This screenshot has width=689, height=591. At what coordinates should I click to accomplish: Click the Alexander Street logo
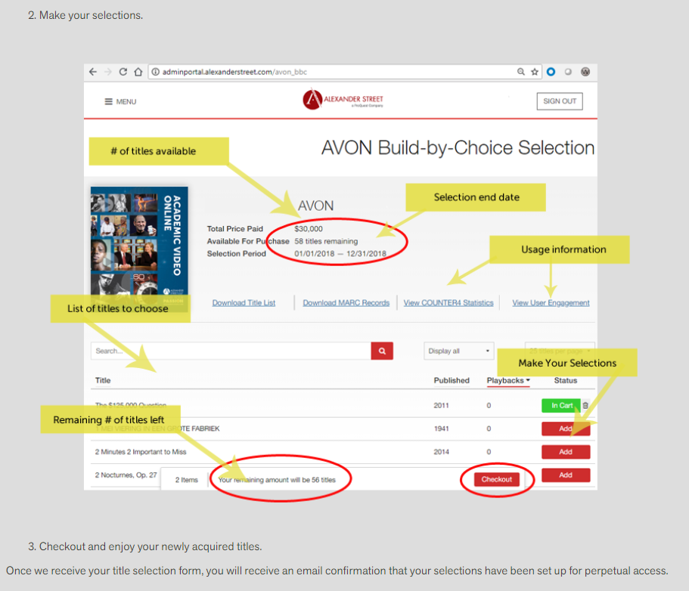343,100
